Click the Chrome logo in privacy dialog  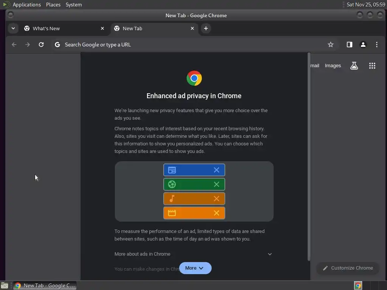click(194, 78)
